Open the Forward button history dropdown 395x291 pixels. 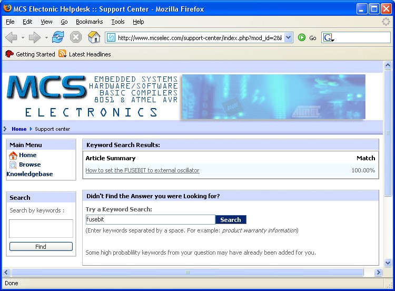click(x=46, y=38)
